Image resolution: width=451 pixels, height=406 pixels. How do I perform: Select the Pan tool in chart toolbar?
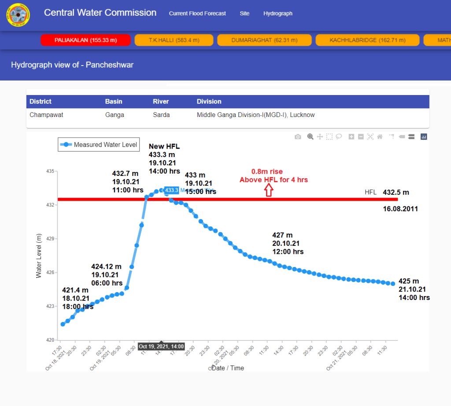point(320,137)
